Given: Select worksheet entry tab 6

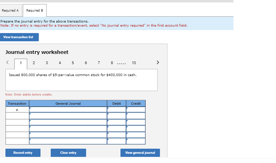Looking at the screenshot, I should [x=86, y=63].
